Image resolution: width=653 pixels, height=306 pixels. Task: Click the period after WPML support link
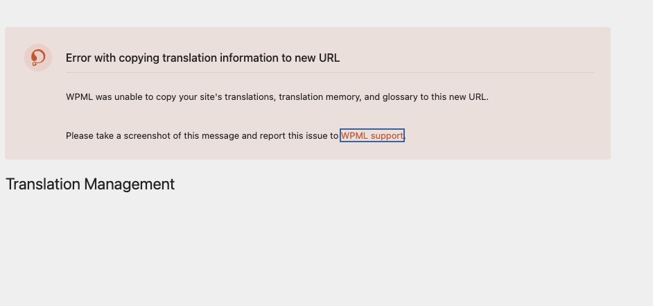tap(405, 138)
